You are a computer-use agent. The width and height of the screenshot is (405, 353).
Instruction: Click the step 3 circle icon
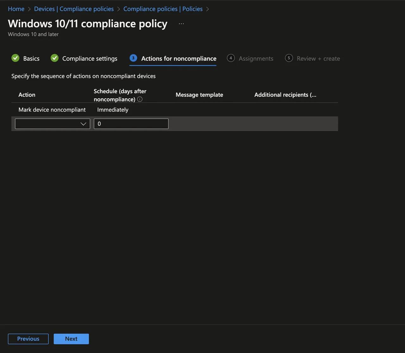pyautogui.click(x=133, y=58)
